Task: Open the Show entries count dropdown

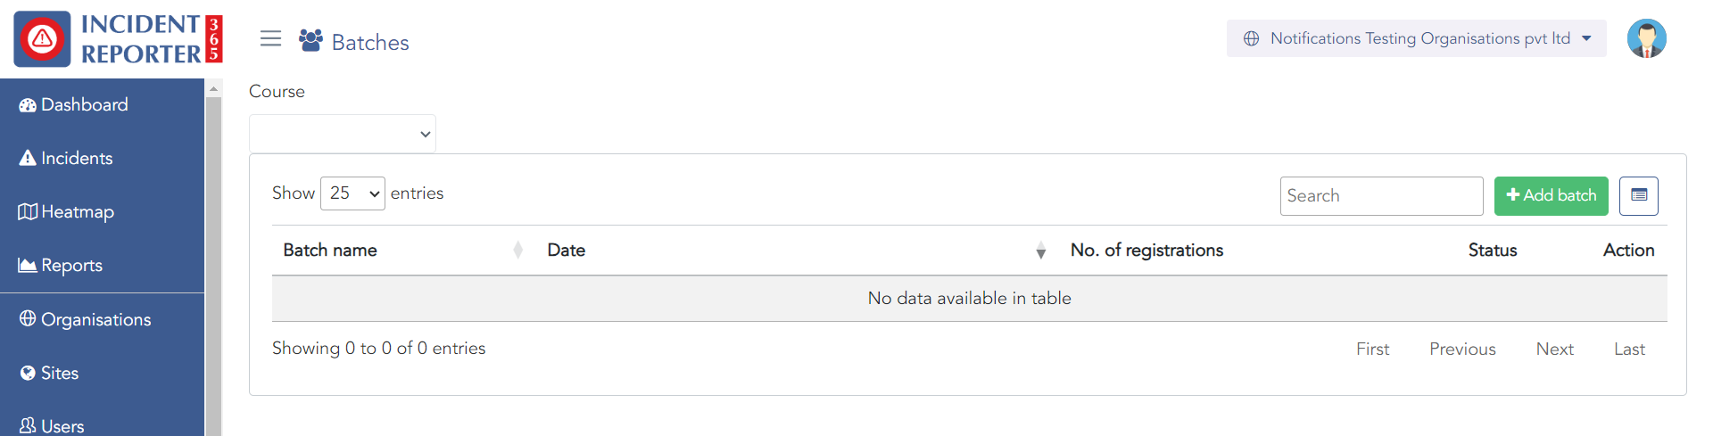Action: 352,193
